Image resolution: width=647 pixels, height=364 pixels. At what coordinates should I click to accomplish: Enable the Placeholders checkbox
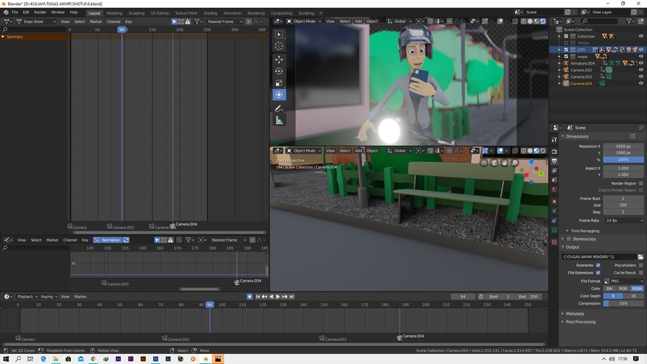(641, 266)
